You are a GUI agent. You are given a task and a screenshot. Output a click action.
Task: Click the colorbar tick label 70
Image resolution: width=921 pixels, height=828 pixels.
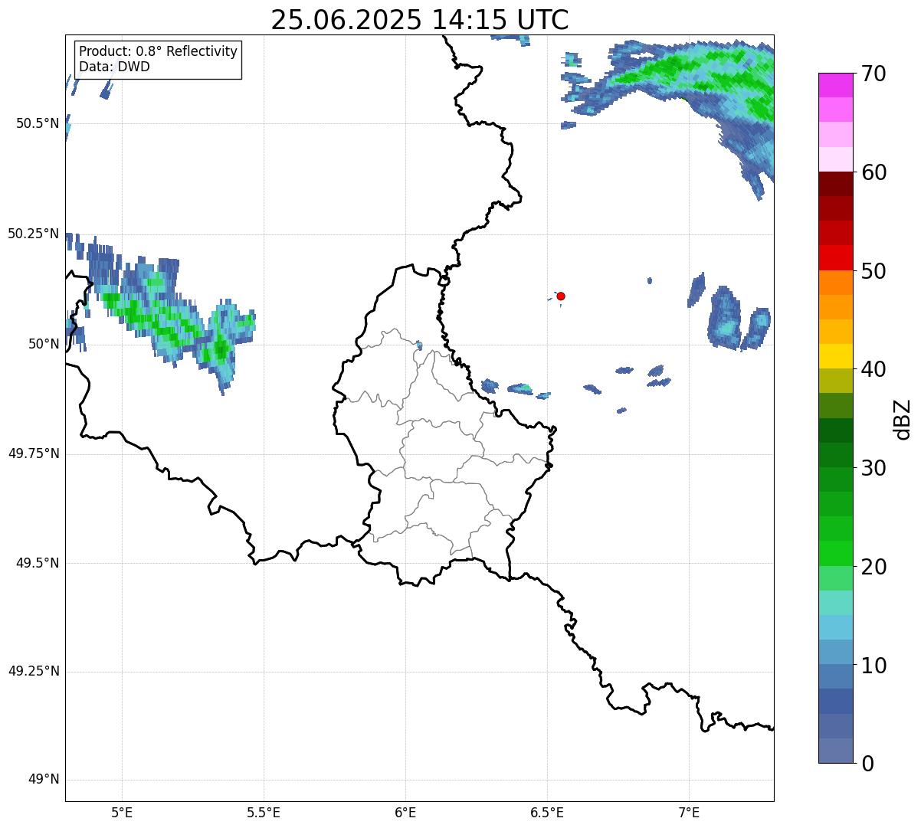tap(873, 74)
